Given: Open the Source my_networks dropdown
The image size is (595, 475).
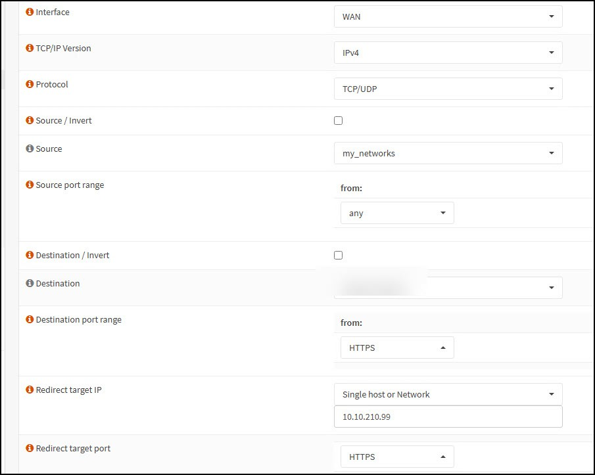Looking at the screenshot, I should coord(448,154).
